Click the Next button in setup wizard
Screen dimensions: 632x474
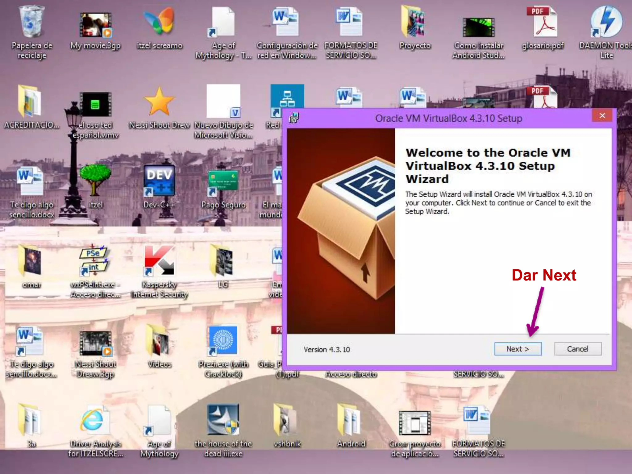click(x=518, y=349)
